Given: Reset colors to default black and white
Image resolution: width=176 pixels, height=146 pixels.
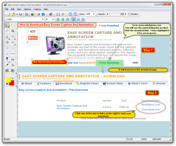Looking at the screenshot, I should 7,84.
